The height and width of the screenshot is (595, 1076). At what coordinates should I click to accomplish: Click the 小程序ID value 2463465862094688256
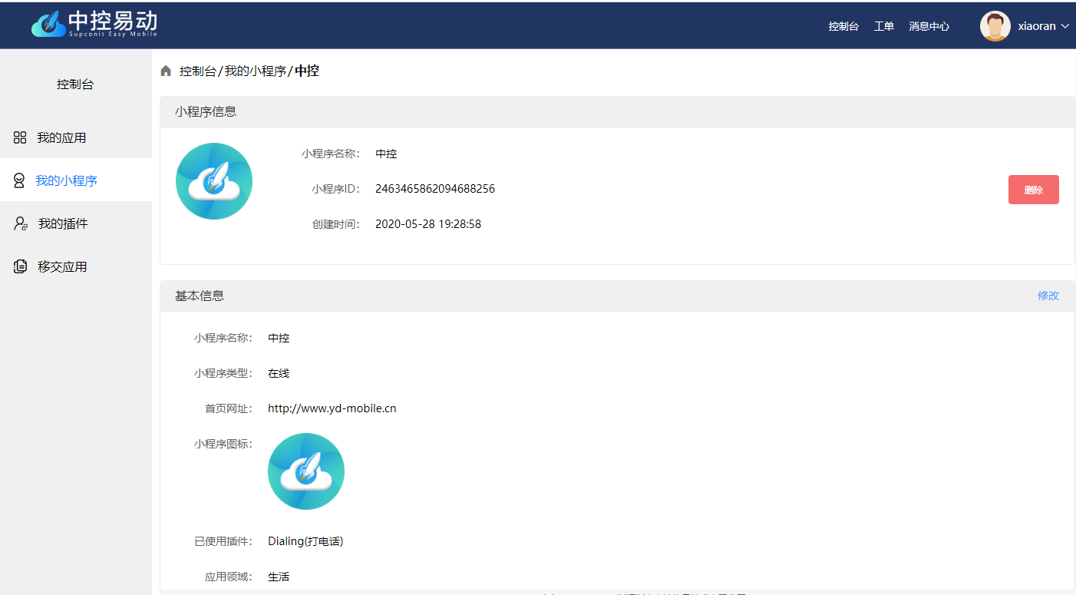click(x=435, y=189)
